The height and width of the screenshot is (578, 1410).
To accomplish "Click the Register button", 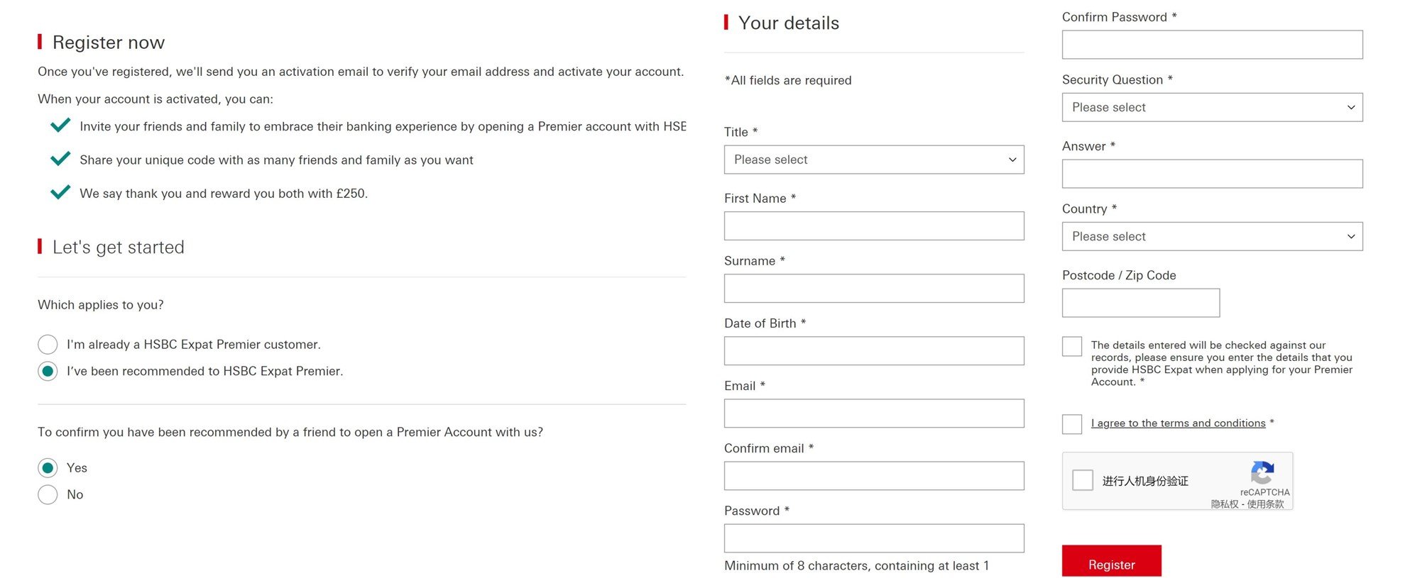I will (x=1111, y=562).
